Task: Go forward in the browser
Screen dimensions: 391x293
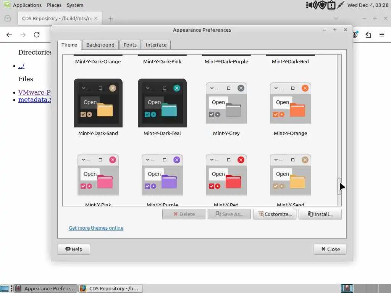Action: coord(23,35)
